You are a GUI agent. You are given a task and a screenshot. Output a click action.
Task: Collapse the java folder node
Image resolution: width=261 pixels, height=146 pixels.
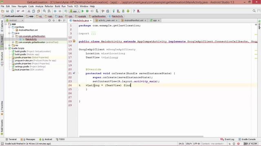click(9, 33)
